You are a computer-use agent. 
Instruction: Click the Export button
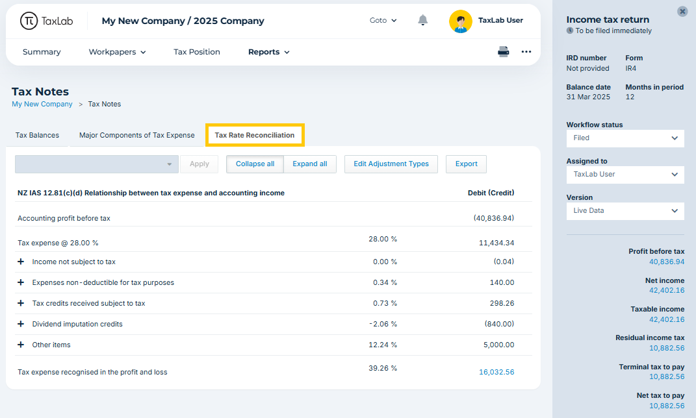coord(466,164)
